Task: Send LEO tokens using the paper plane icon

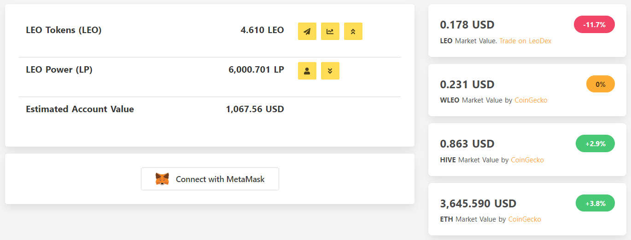Action: (307, 31)
